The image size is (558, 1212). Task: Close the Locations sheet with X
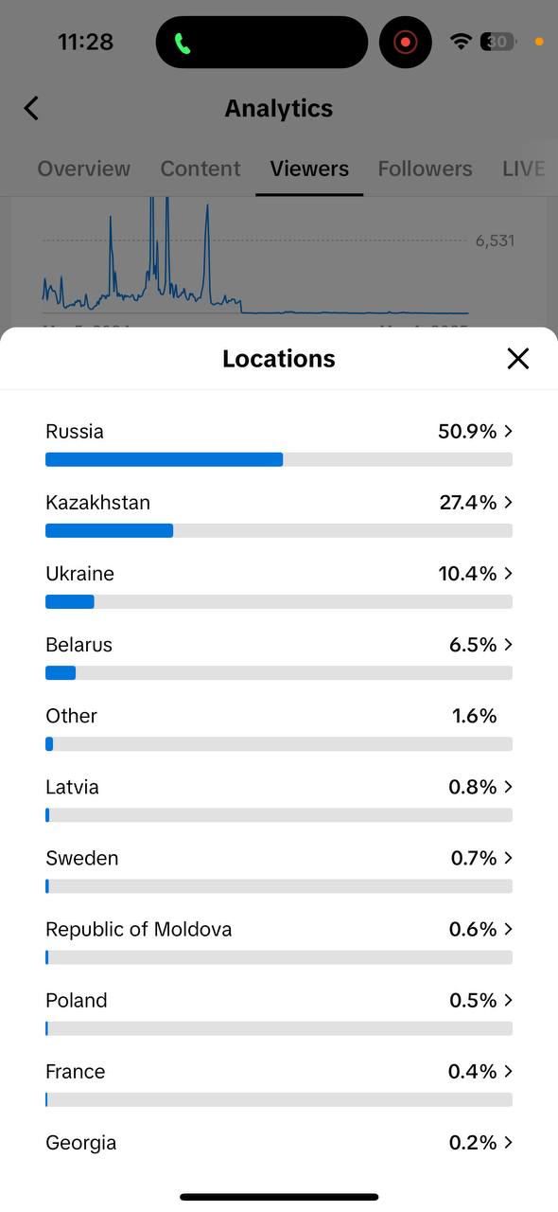coord(517,358)
